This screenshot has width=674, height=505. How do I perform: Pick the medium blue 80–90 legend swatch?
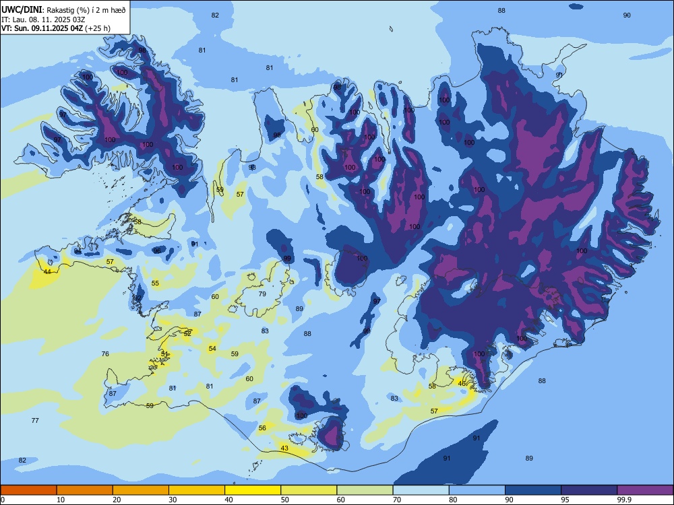pos(477,490)
